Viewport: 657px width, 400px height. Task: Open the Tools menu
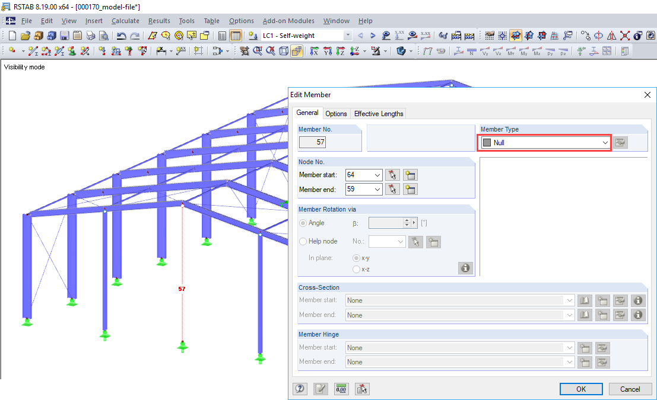coord(186,21)
